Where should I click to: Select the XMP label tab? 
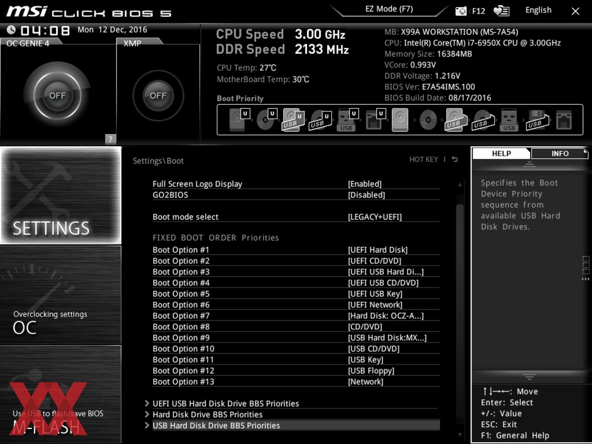click(132, 43)
